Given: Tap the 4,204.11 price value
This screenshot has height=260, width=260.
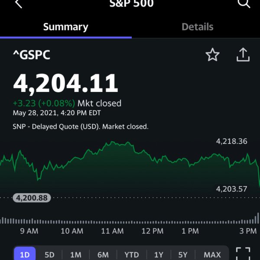Looking at the screenshot, I should (65, 83).
